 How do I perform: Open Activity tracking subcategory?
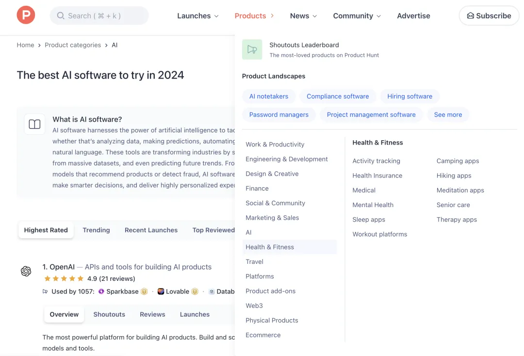[377, 161]
